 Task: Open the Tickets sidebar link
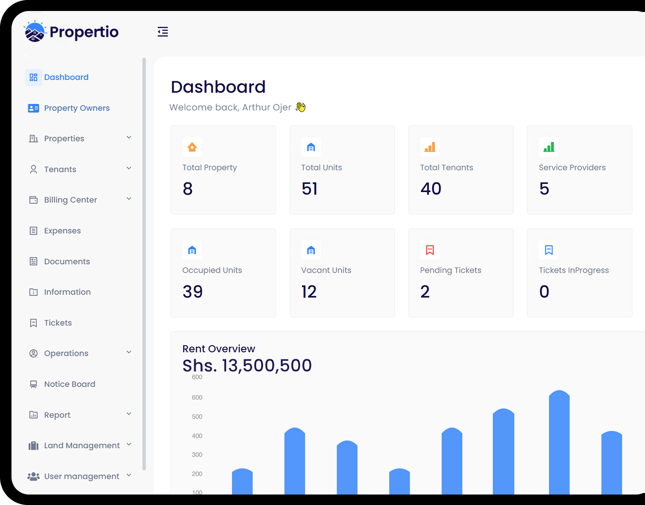tap(58, 323)
